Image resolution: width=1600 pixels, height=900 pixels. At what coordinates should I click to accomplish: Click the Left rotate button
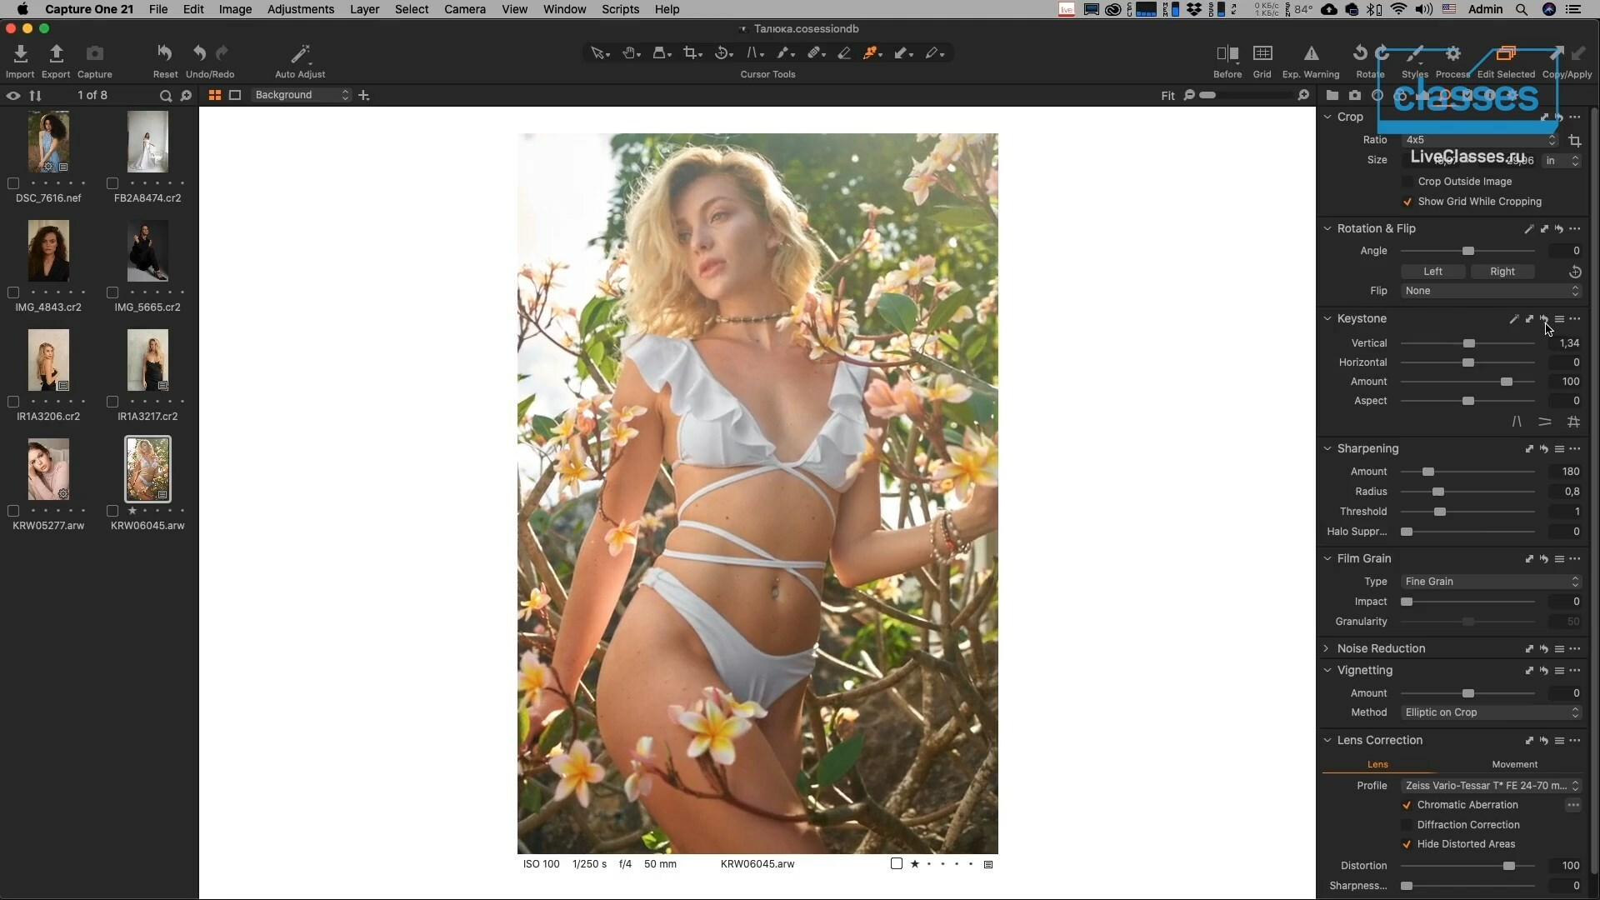pyautogui.click(x=1432, y=272)
